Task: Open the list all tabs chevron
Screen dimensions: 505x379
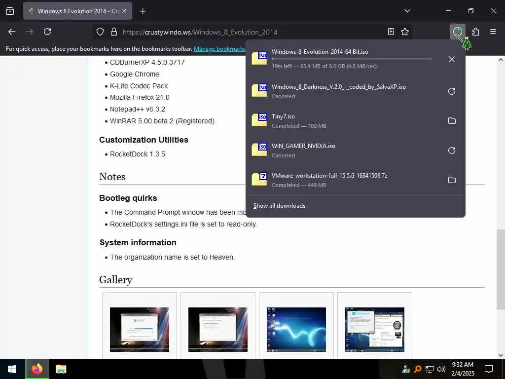Action: 407,11
